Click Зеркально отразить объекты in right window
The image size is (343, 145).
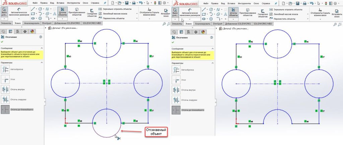pyautogui.click(x=286, y=9)
